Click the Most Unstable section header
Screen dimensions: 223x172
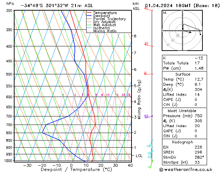182,110
